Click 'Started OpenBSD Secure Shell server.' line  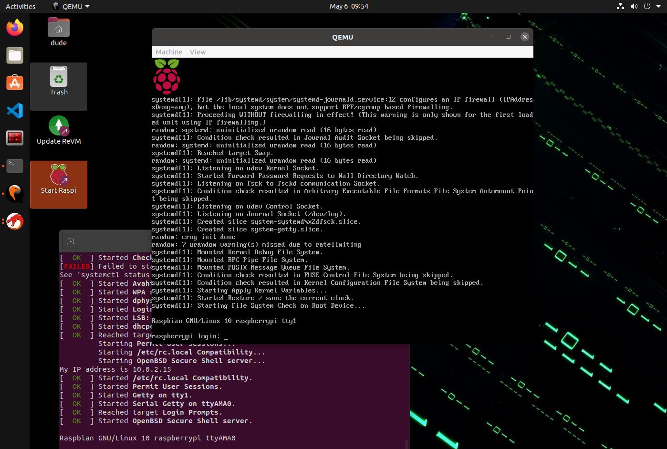click(x=175, y=421)
